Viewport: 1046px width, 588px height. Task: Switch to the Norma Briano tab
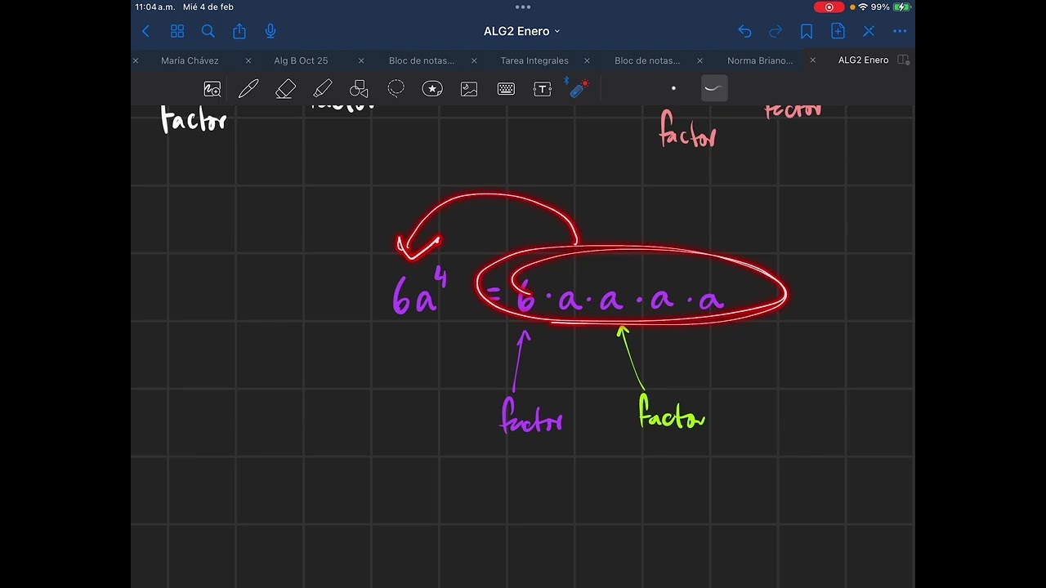[x=760, y=60]
